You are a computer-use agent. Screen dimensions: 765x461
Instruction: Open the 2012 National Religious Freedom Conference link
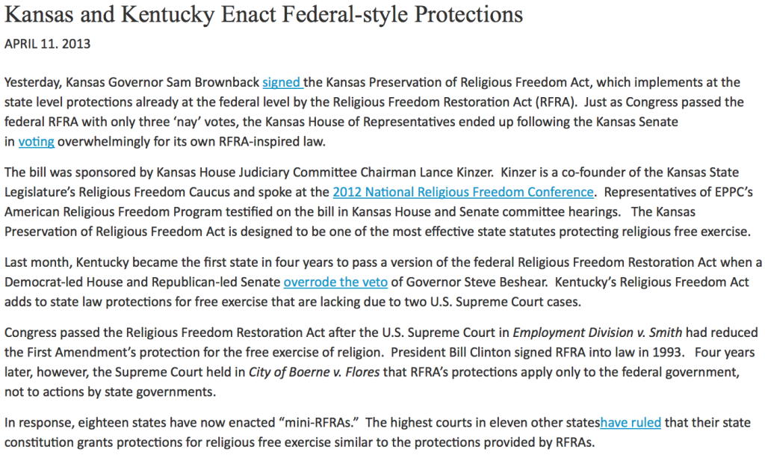click(463, 192)
